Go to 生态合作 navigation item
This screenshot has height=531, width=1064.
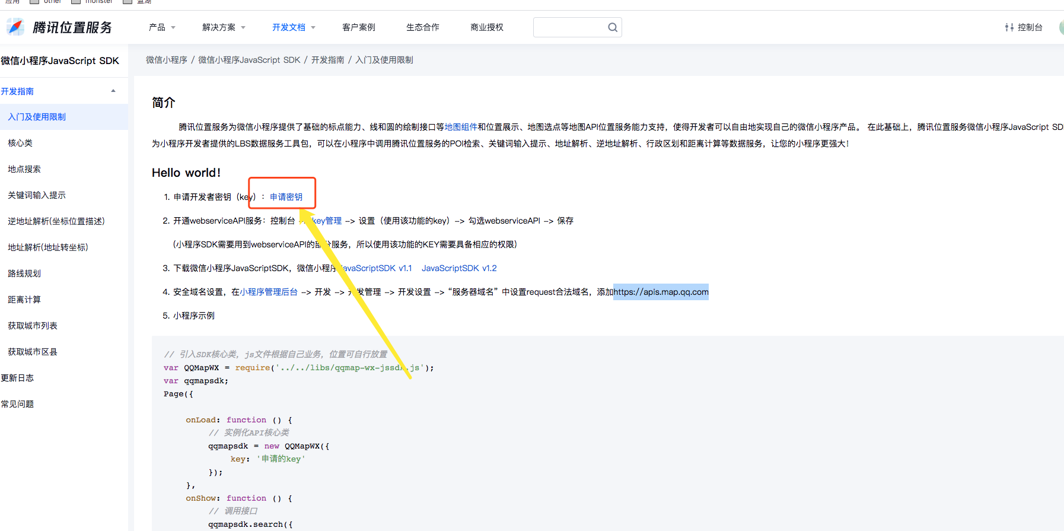423,27
